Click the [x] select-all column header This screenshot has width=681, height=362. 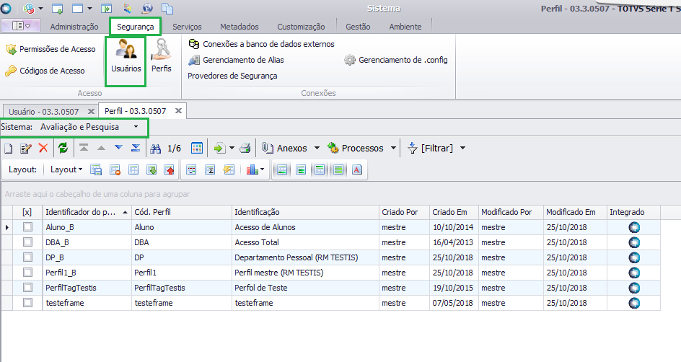(27, 212)
